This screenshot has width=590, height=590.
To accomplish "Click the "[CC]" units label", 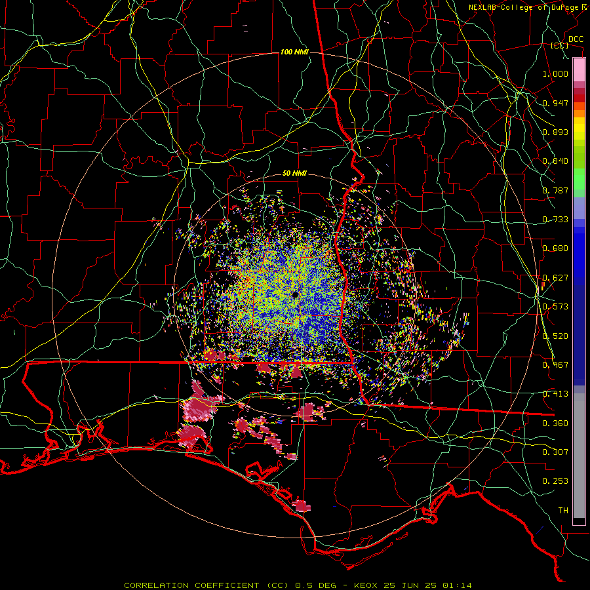I will pyautogui.click(x=560, y=45).
